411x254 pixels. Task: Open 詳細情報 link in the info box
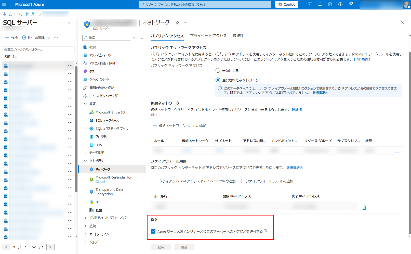pyautogui.click(x=320, y=93)
